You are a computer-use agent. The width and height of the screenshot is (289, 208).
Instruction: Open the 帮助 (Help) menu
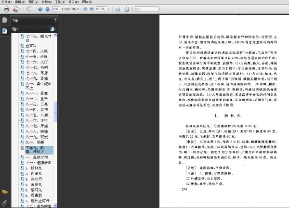pyautogui.click(x=87, y=2)
